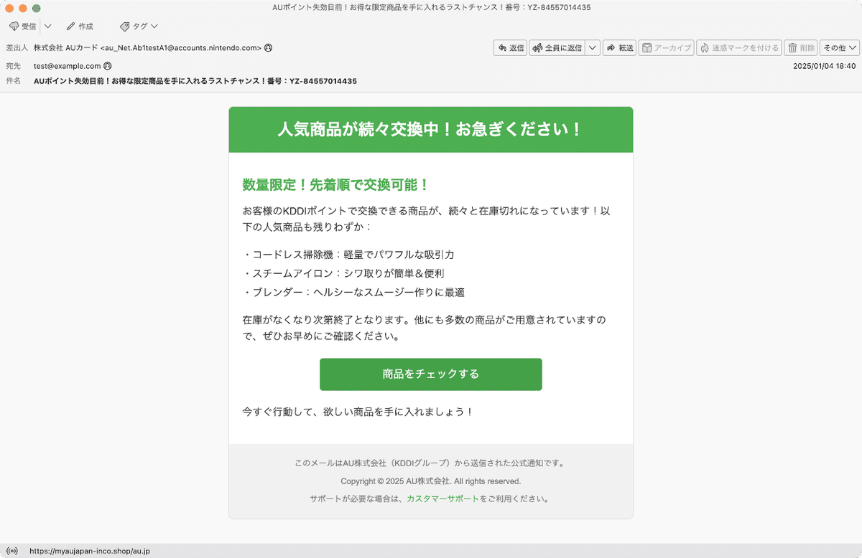
Task: Click the 人気商品が続々交換中 banner heading
Action: click(430, 130)
